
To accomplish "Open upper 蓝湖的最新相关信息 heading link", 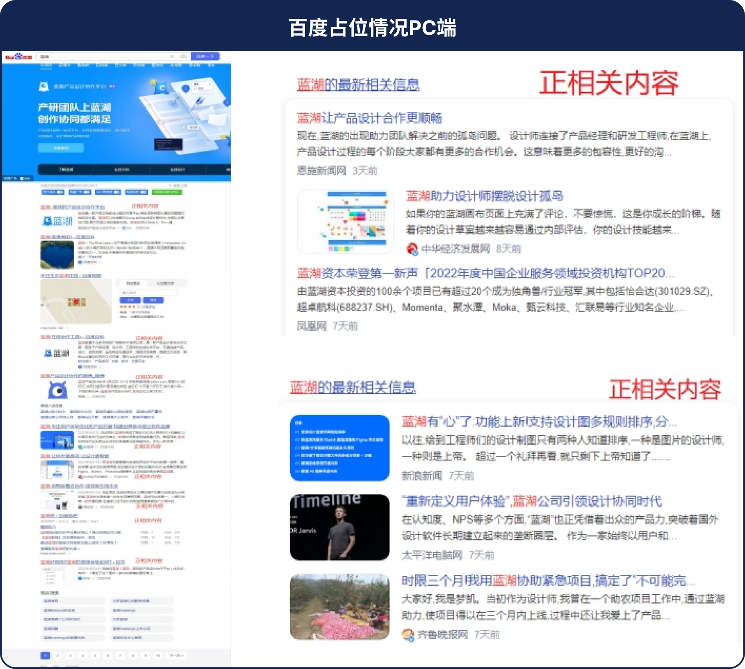I will [358, 85].
